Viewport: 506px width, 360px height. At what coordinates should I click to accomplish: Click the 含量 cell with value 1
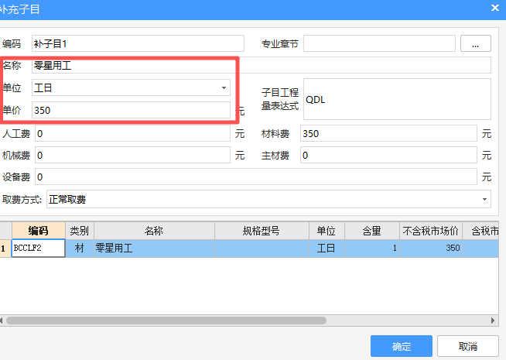[x=372, y=248]
